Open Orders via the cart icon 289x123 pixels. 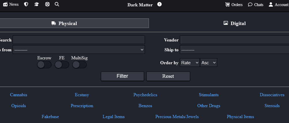click(228, 5)
